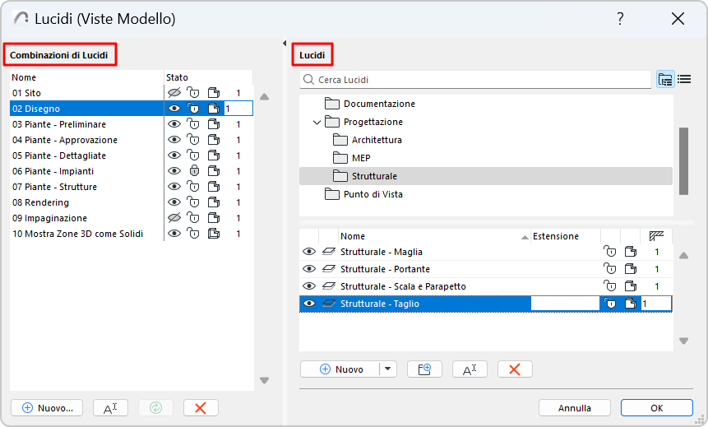Click solid model icon for Strutturale - Portante
Image resolution: width=708 pixels, height=427 pixels.
pos(630,269)
